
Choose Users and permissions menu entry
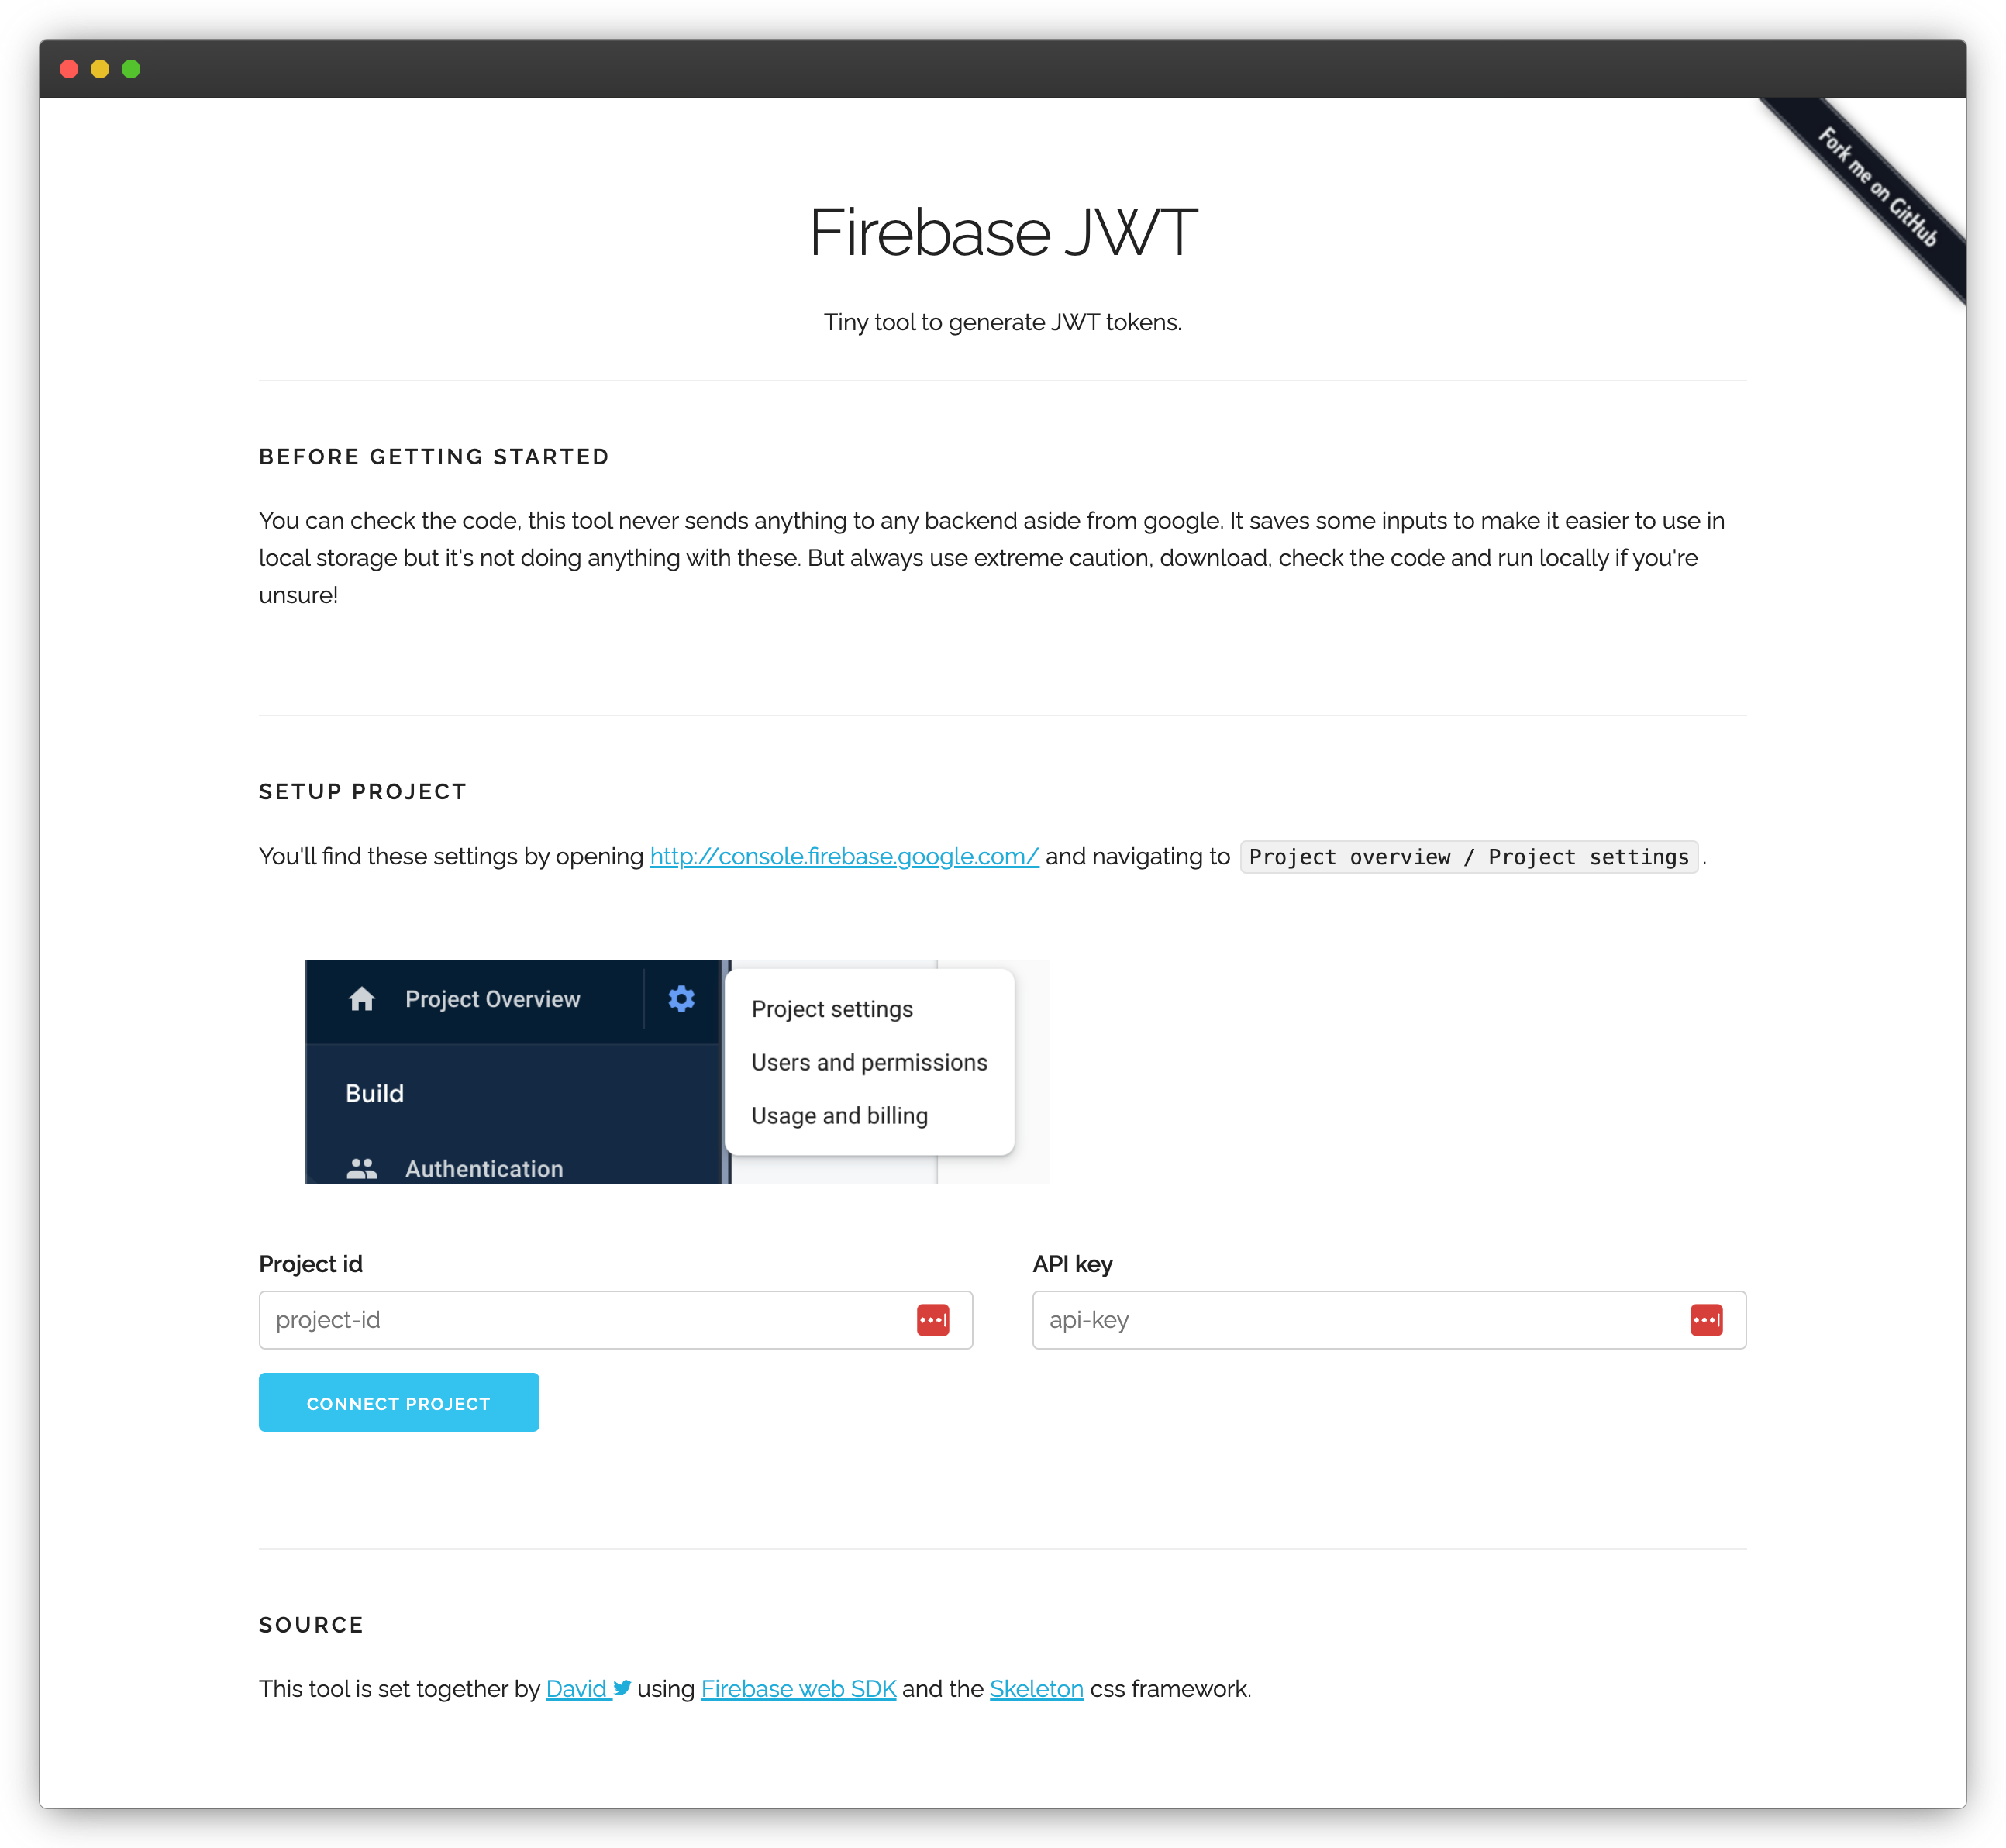coord(869,1062)
